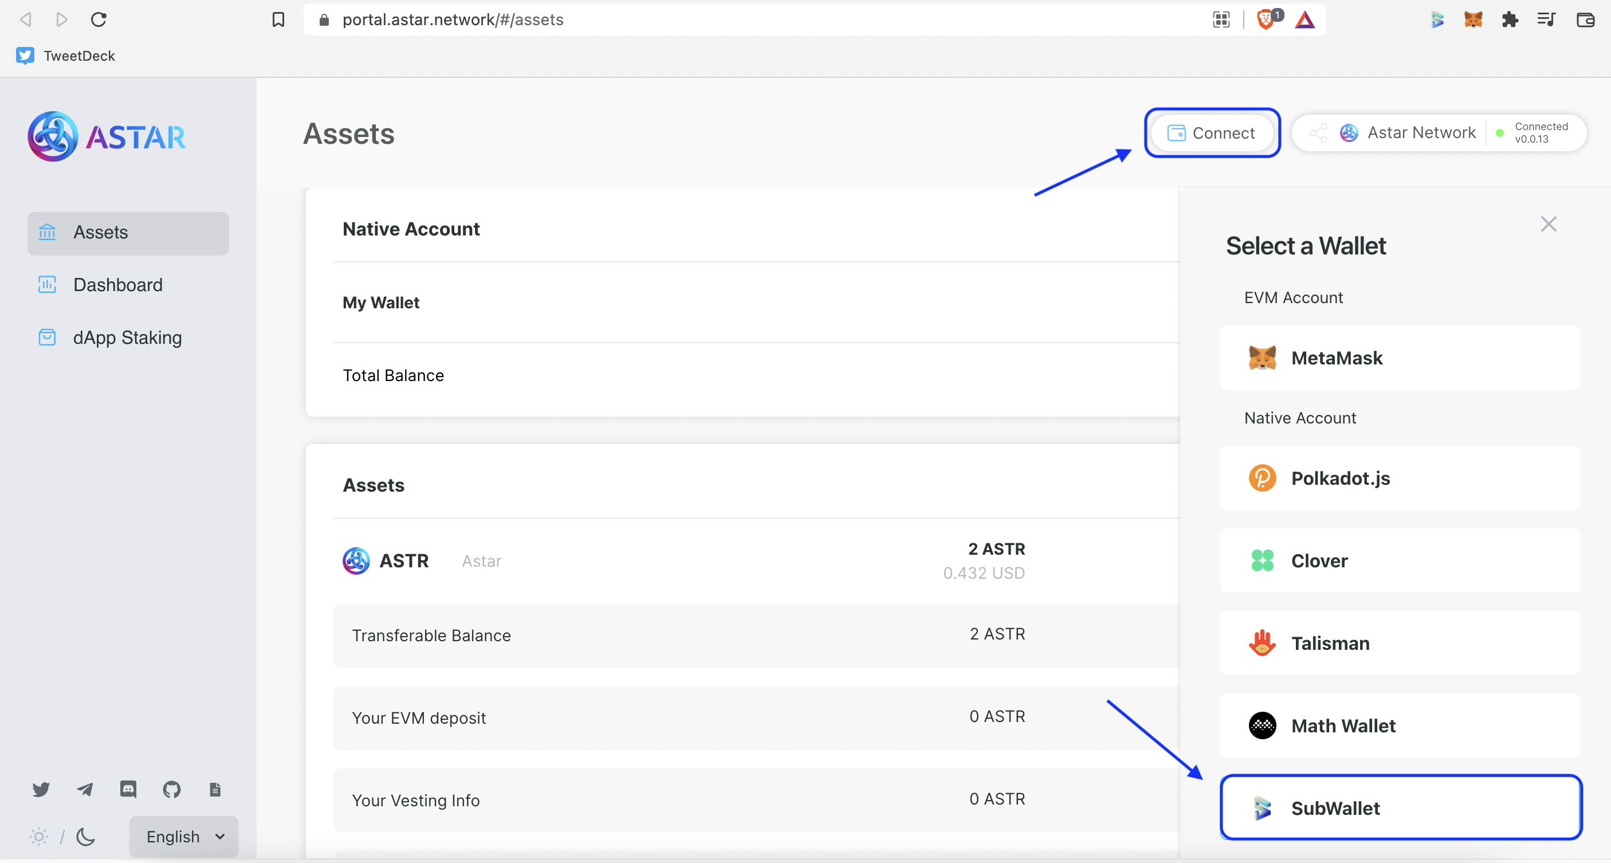Click the 0.432 USD value
Viewport: 1611px width, 863px height.
tap(984, 573)
